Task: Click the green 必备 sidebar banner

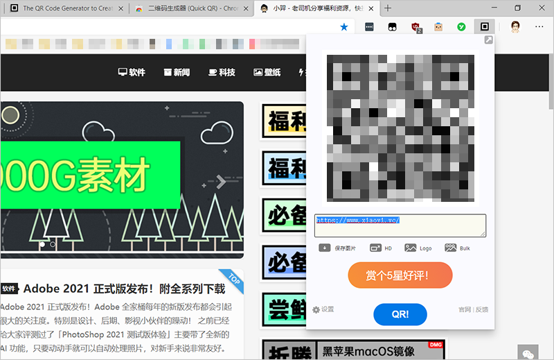Action: click(x=284, y=215)
